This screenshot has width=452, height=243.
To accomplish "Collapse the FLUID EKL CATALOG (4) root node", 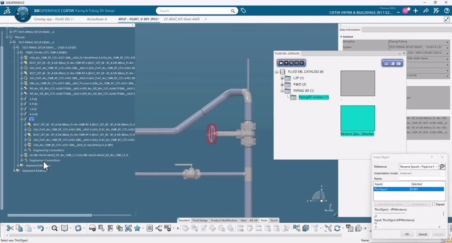I will (276, 72).
